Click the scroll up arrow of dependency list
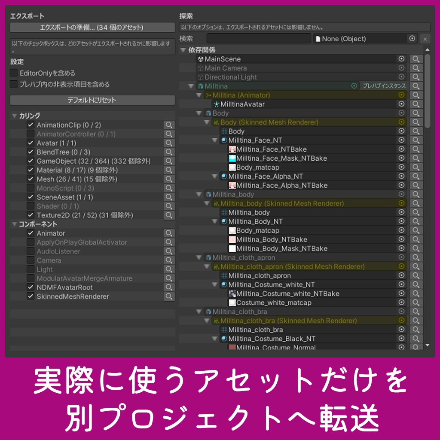The image size is (440, 440). 428,50
